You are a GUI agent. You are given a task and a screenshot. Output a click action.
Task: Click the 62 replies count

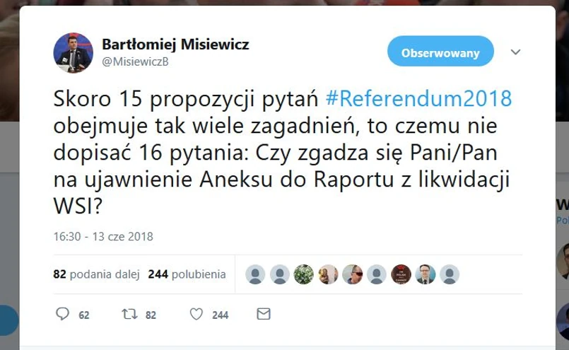tap(84, 315)
